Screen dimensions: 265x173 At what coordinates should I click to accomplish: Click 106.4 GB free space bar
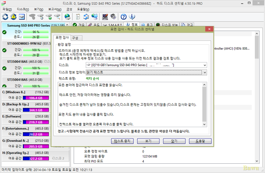36,98
